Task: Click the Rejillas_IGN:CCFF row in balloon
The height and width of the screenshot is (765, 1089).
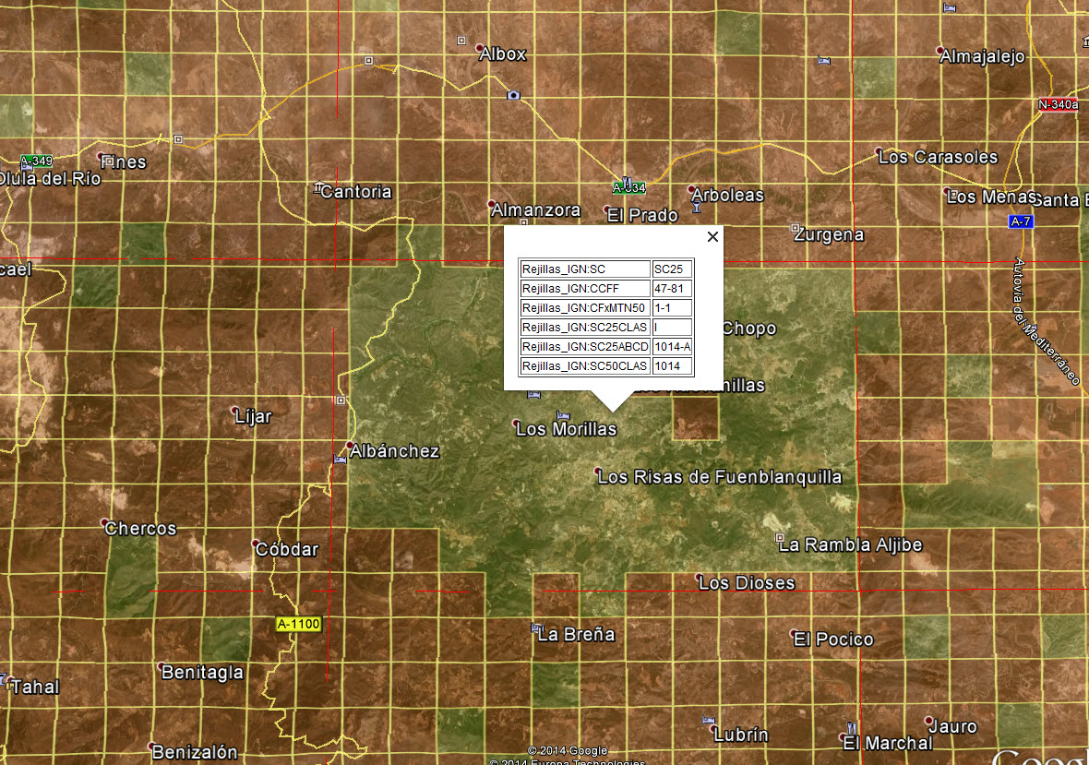Action: point(585,289)
